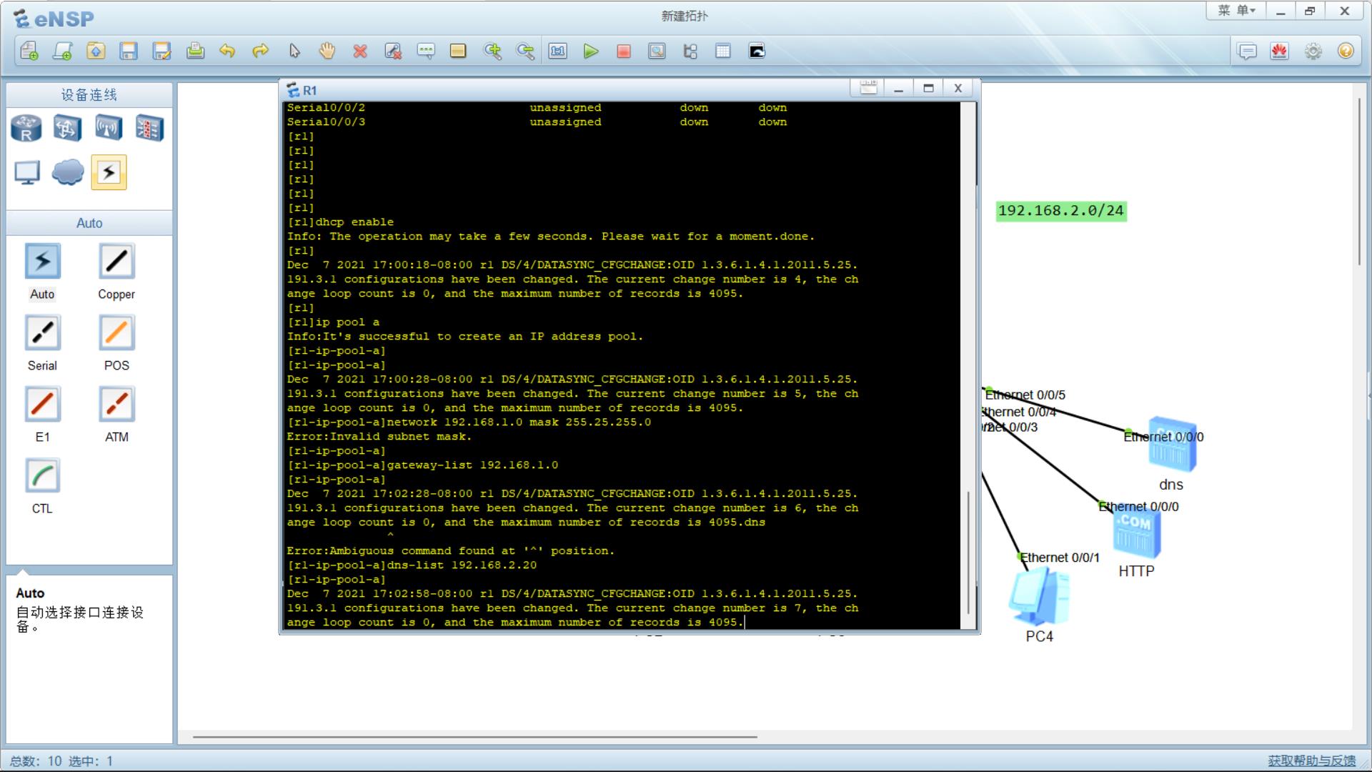Click the dns server device on canvas
This screenshot has width=1372, height=772.
click(1171, 445)
